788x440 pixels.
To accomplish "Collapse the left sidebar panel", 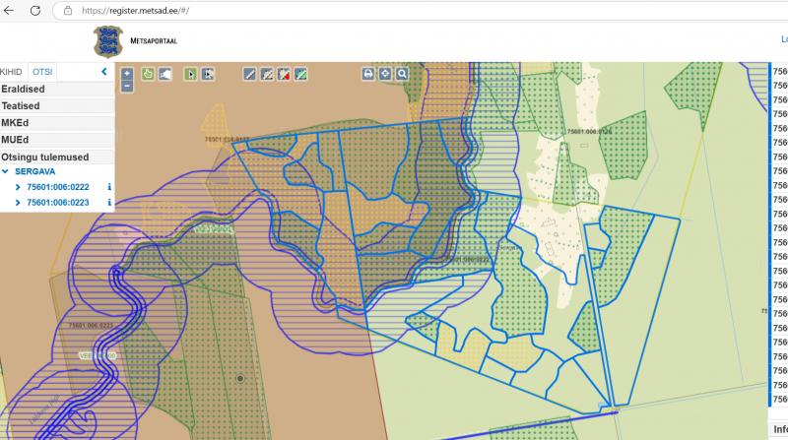I will pos(104,72).
